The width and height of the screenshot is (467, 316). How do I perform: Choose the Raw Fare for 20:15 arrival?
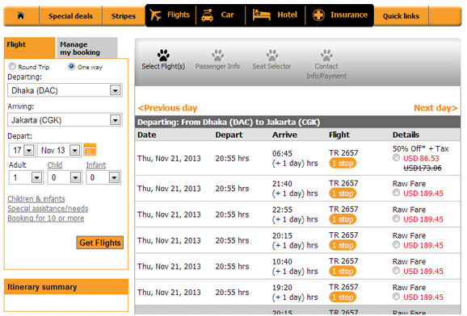396,245
